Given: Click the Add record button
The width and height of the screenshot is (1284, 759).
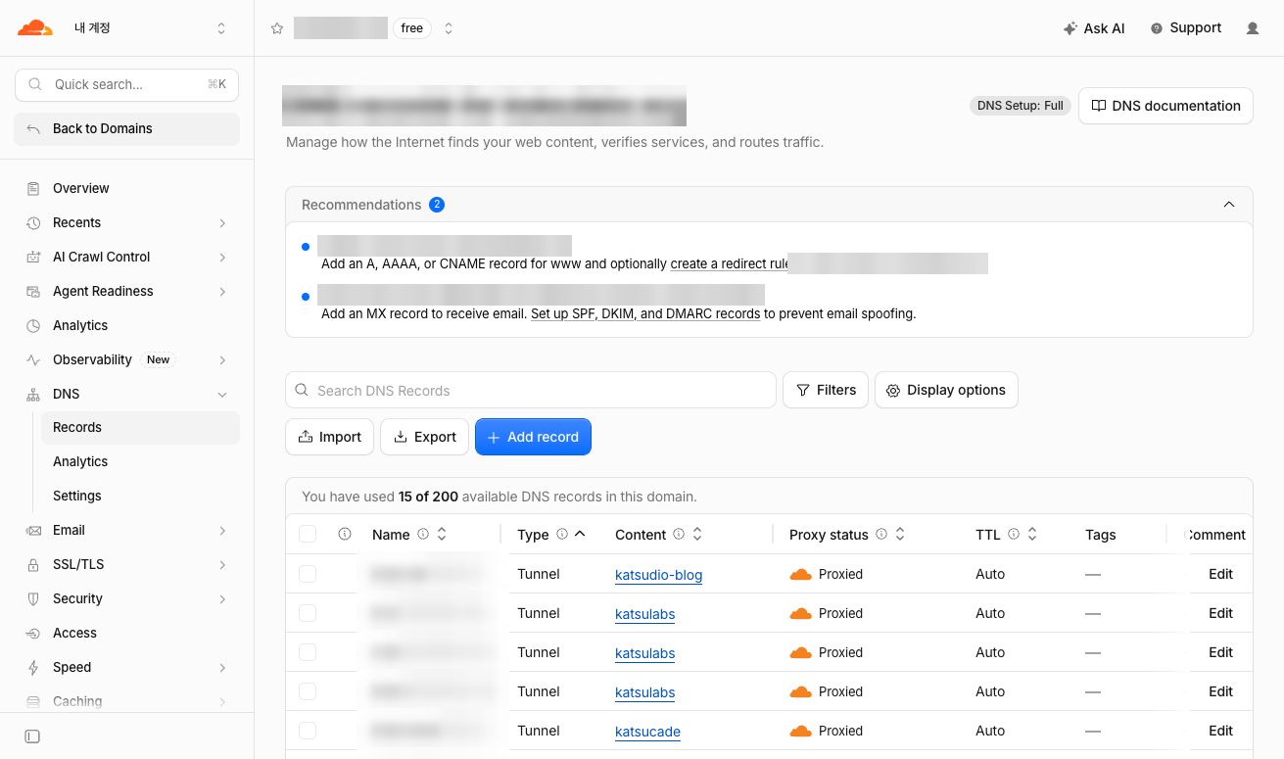Looking at the screenshot, I should pos(533,437).
